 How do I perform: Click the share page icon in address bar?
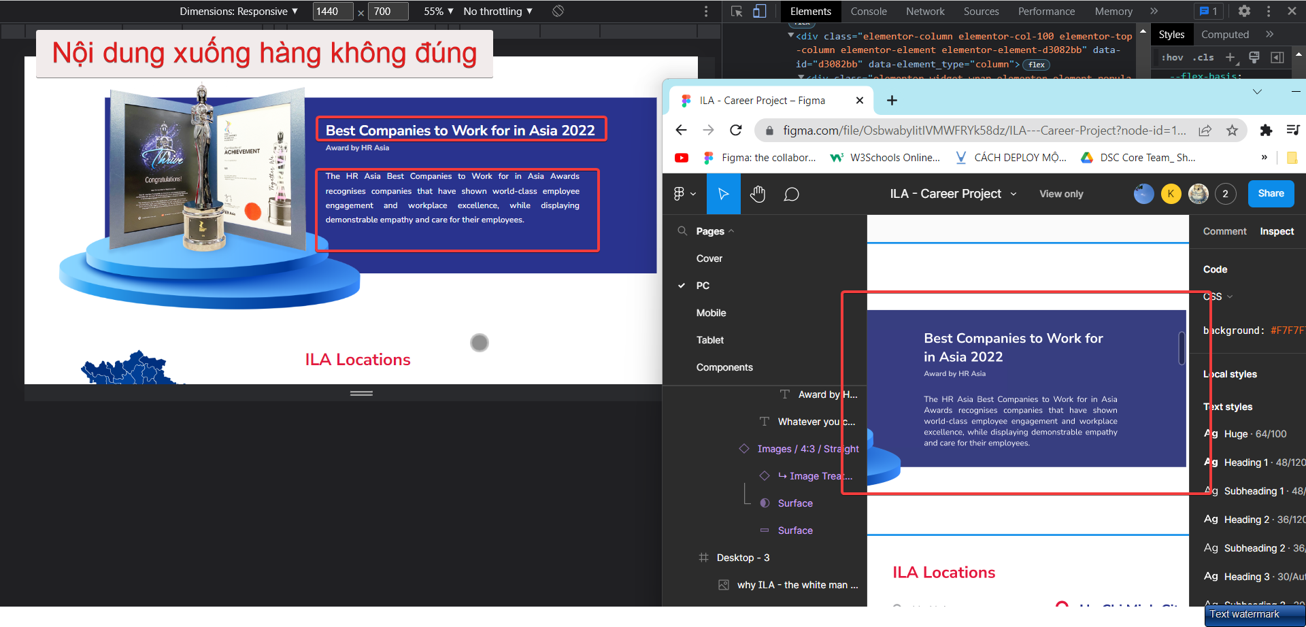click(1205, 131)
